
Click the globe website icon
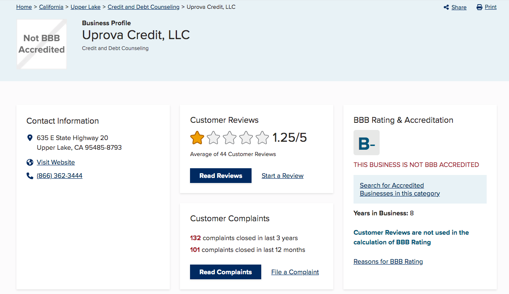(30, 162)
